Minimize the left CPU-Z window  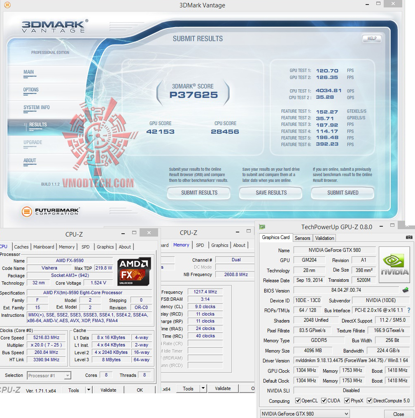pos(123,234)
